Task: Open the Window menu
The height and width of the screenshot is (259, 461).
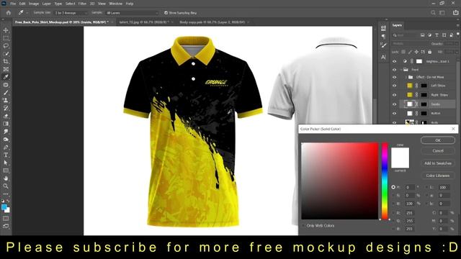Action: point(115,4)
